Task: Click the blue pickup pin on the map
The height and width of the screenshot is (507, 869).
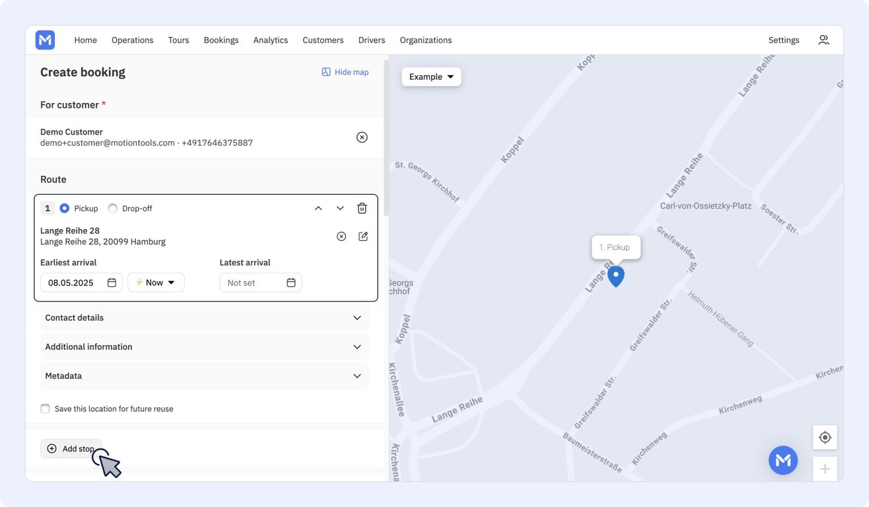Action: pos(616,276)
